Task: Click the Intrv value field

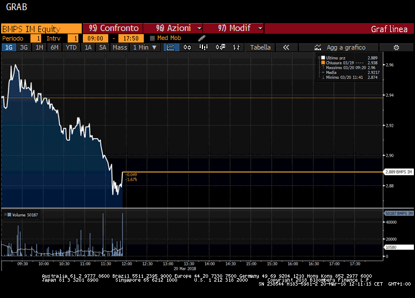Action: click(73, 38)
